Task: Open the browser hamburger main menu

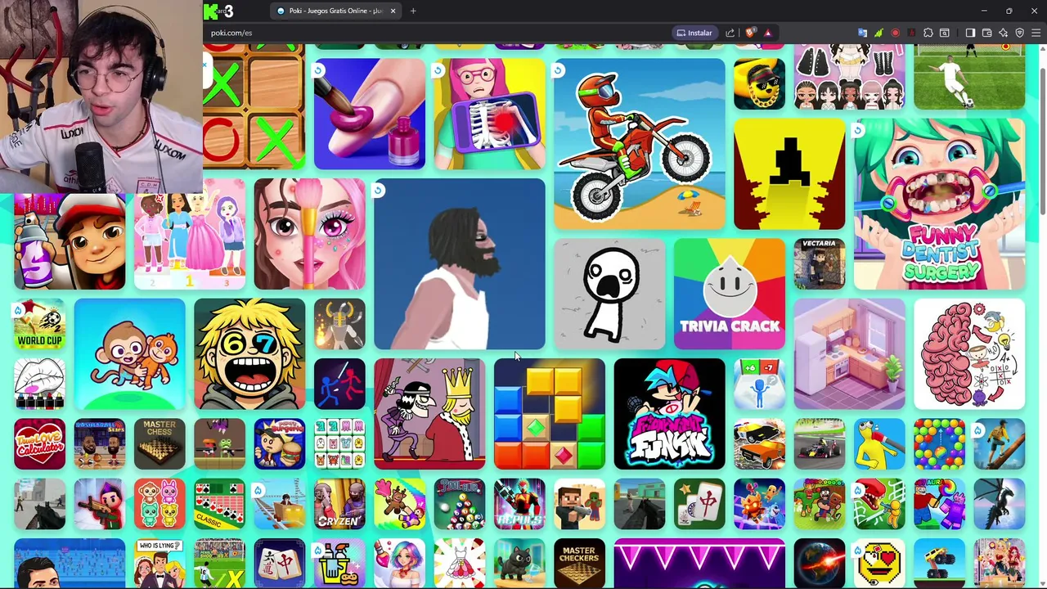Action: tap(1036, 33)
